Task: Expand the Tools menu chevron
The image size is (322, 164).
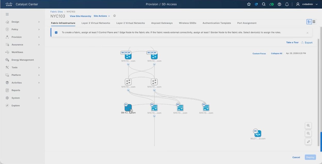Action: (39, 67)
